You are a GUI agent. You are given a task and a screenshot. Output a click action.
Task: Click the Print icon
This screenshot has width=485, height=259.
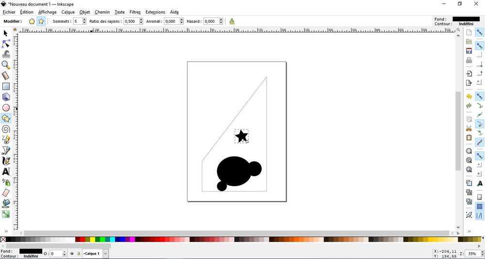(x=469, y=60)
